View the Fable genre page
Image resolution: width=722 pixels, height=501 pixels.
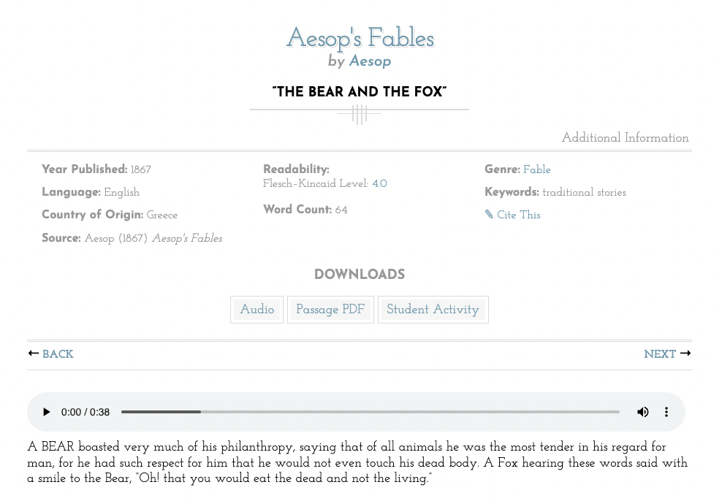tap(537, 169)
